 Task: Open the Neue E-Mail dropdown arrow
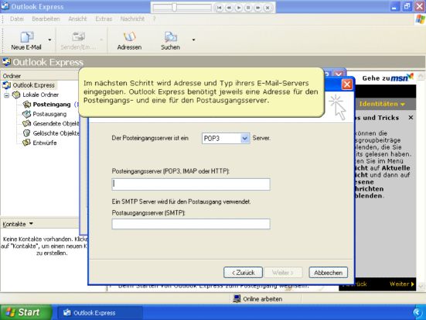pos(49,40)
